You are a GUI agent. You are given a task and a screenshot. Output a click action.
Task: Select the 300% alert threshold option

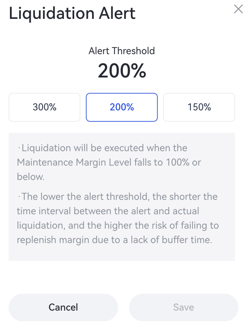click(44, 107)
